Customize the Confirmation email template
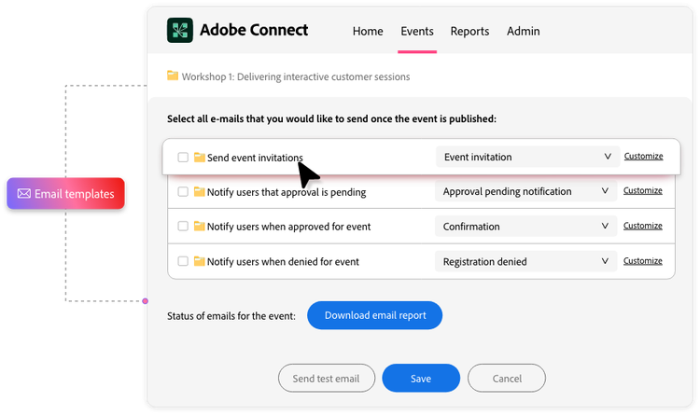This screenshot has width=700, height=415. tap(642, 226)
